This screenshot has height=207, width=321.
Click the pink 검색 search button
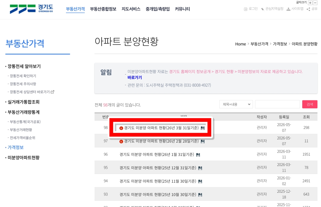tap(310, 104)
